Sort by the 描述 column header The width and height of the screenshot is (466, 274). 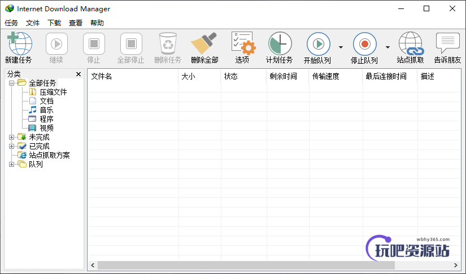click(x=439, y=77)
